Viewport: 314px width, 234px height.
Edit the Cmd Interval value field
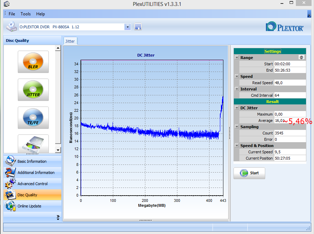point(290,95)
